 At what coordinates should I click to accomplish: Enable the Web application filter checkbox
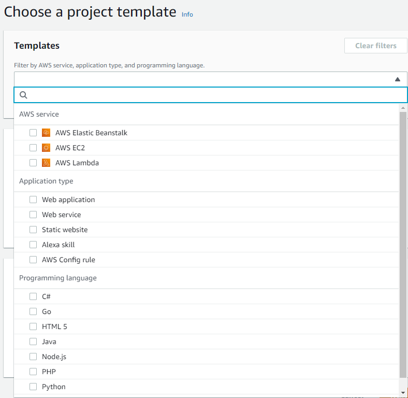tap(33, 200)
